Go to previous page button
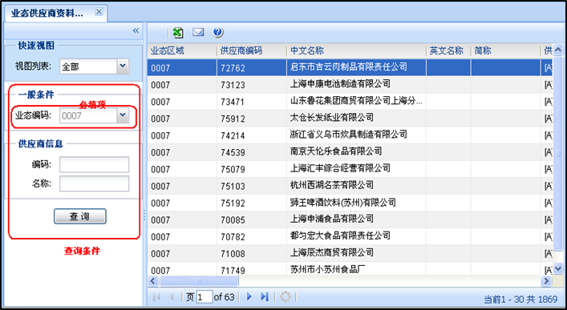The image size is (567, 310). coord(172,297)
